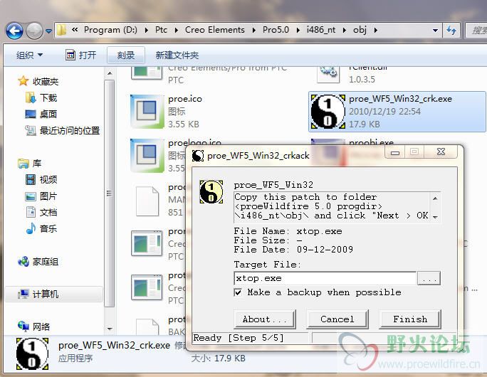Click the yin-yang logo inside patcher dialog
The height and width of the screenshot is (377, 487).
[211, 192]
